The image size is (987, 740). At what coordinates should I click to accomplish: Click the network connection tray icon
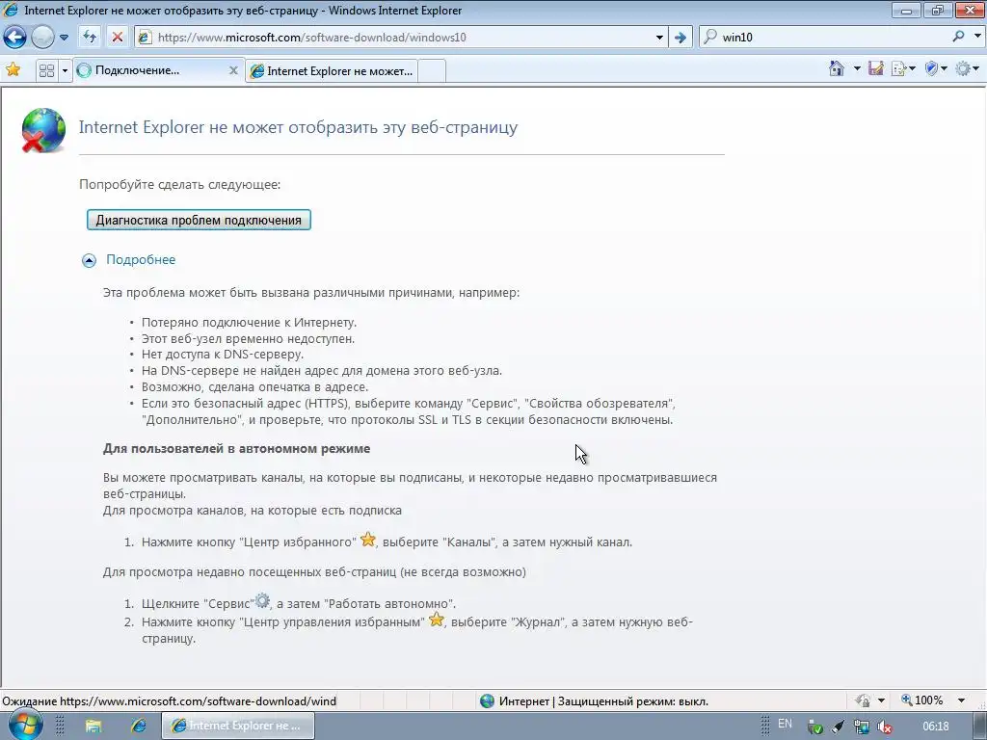(x=861, y=727)
